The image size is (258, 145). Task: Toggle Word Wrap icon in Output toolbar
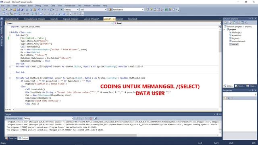click(x=95, y=118)
